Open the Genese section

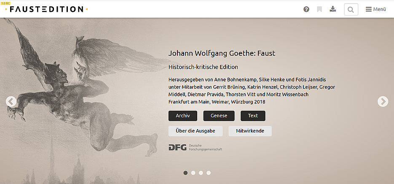click(219, 116)
